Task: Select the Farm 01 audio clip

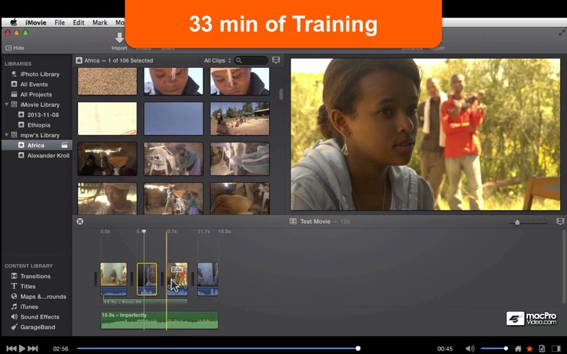Action: [x=145, y=302]
